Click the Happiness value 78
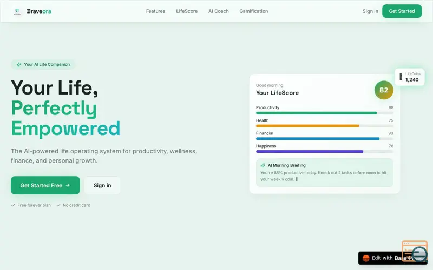The width and height of the screenshot is (433, 270). click(x=391, y=146)
